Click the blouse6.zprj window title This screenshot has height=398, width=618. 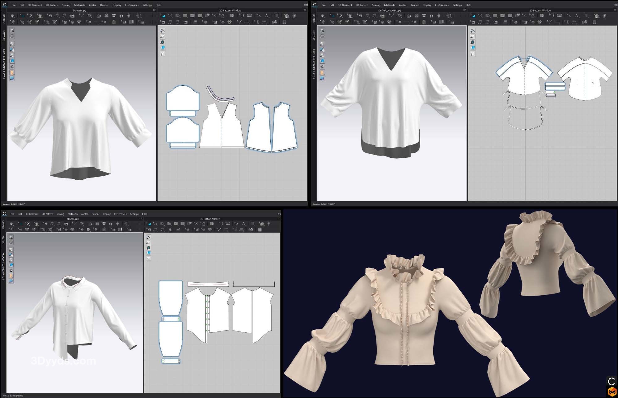click(73, 219)
